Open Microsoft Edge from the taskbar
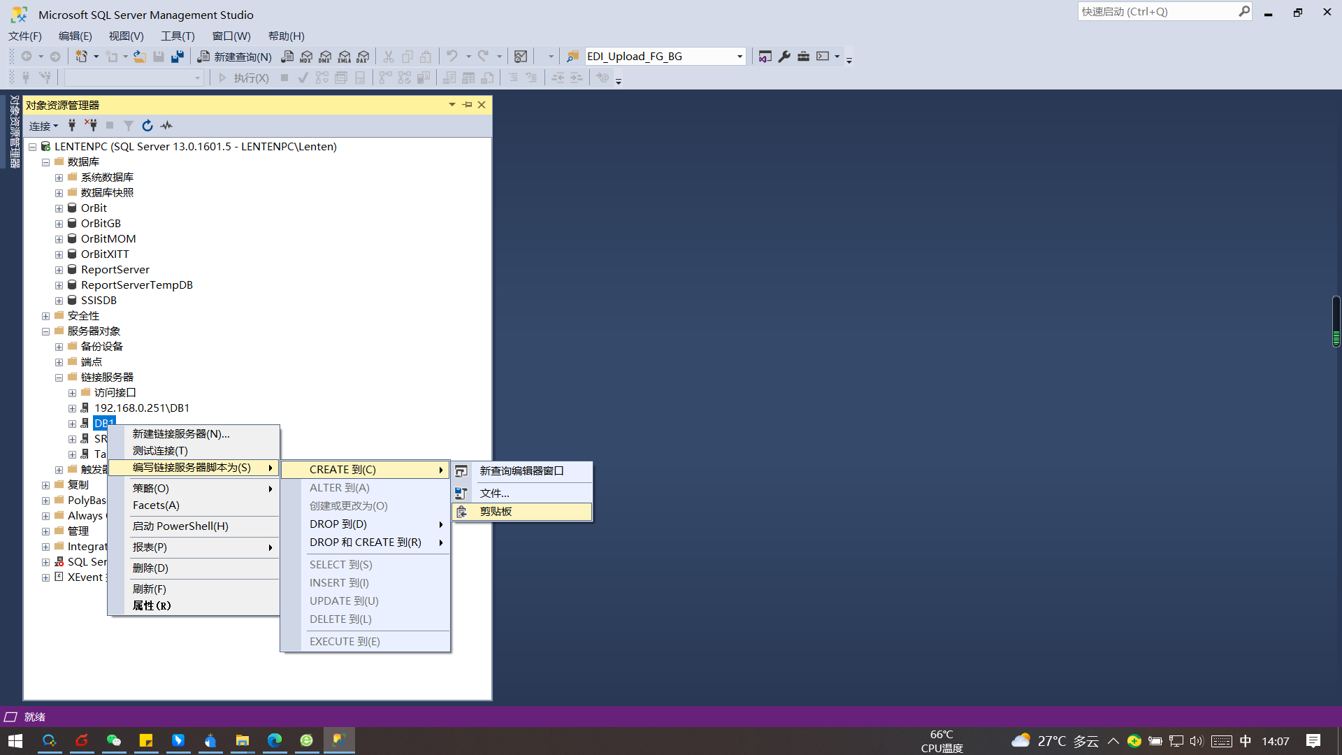The image size is (1342, 755). (x=274, y=740)
